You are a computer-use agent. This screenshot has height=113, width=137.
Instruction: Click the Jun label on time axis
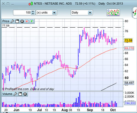coord(16,110)
